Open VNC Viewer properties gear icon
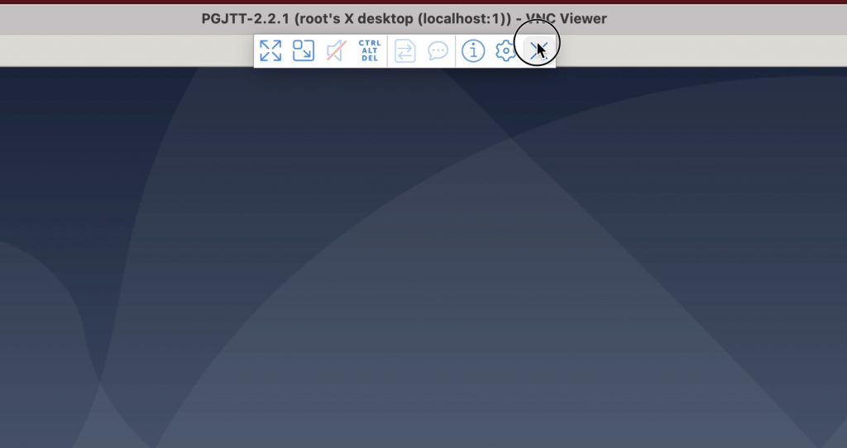Image resolution: width=847 pixels, height=448 pixels. pyautogui.click(x=505, y=51)
